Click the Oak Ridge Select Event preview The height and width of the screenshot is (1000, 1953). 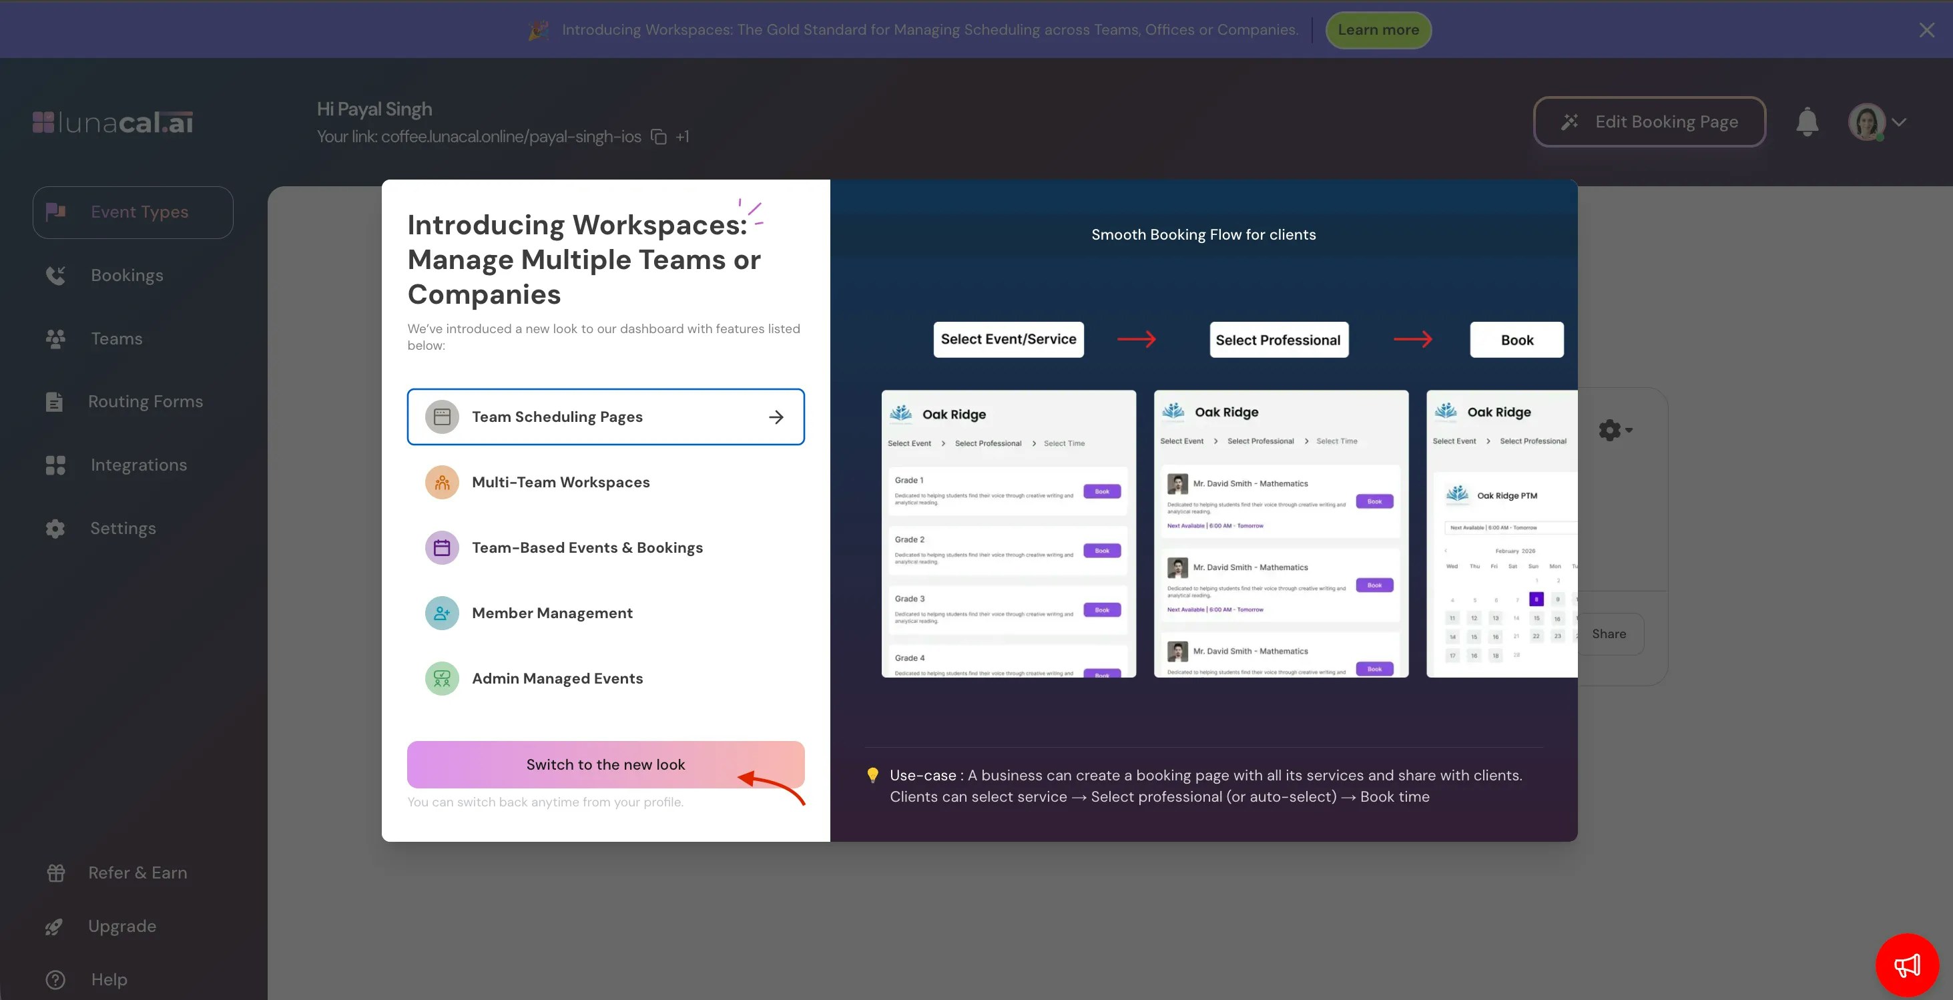coord(1009,533)
